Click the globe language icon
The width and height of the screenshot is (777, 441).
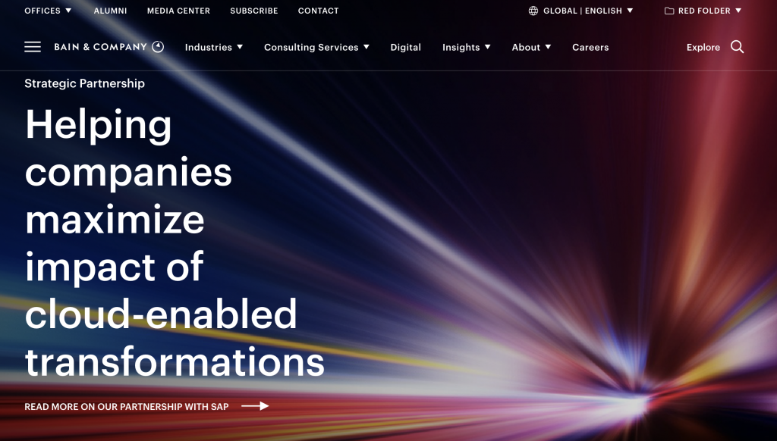coord(533,11)
